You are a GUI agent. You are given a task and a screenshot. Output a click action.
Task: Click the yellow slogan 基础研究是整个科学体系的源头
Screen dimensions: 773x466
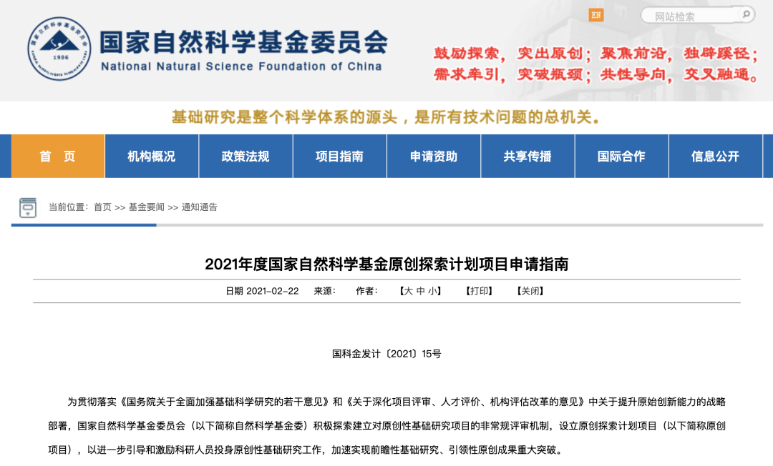click(284, 117)
